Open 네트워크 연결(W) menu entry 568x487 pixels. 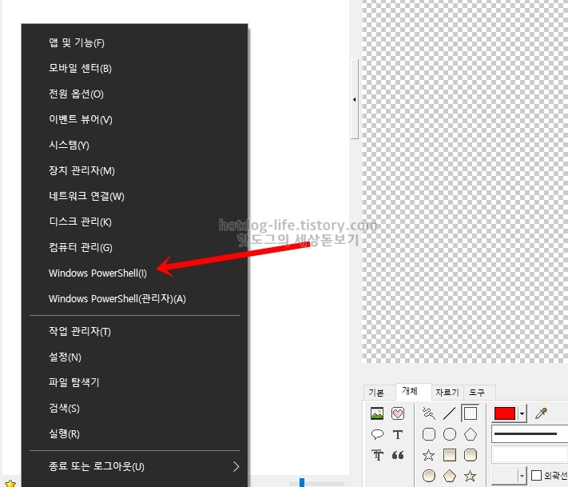tap(135, 196)
